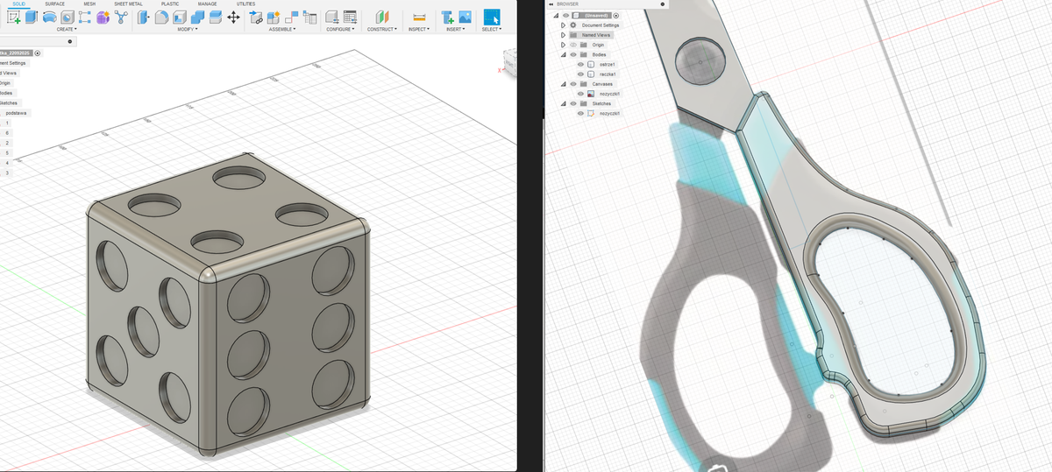This screenshot has width=1052, height=472.
Task: Click the Insert canvas image icon
Action: click(465, 17)
